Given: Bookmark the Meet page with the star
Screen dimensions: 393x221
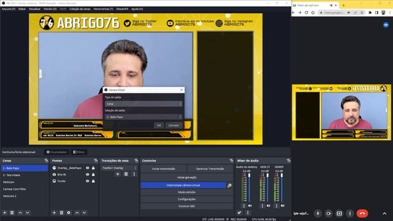Looking at the screenshot, I should coord(362,12).
